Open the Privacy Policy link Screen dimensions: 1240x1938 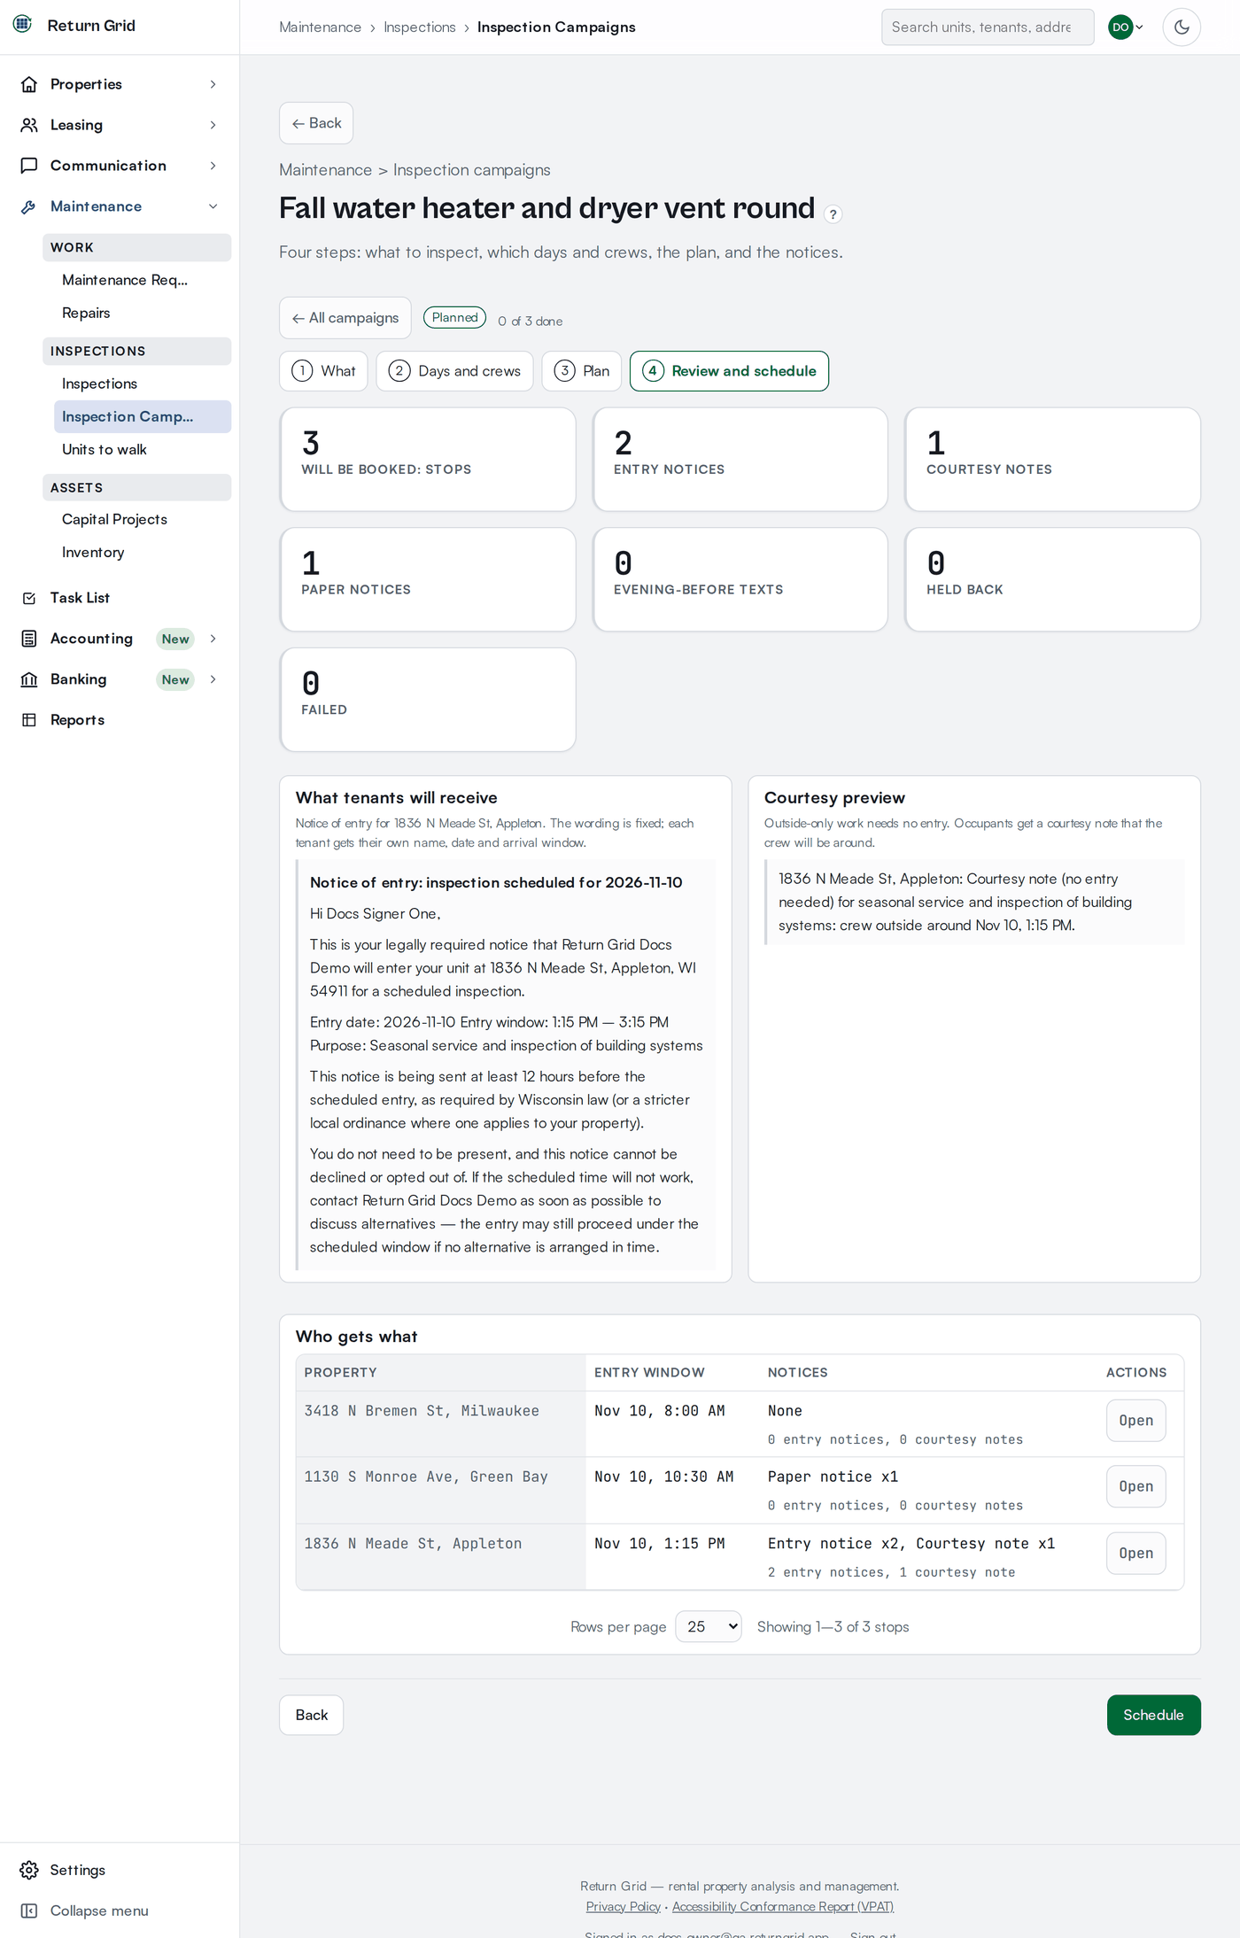(x=624, y=1906)
